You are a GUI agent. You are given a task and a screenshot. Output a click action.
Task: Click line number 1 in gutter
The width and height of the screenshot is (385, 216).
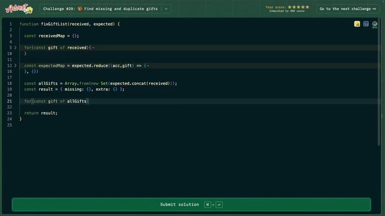(x=11, y=24)
